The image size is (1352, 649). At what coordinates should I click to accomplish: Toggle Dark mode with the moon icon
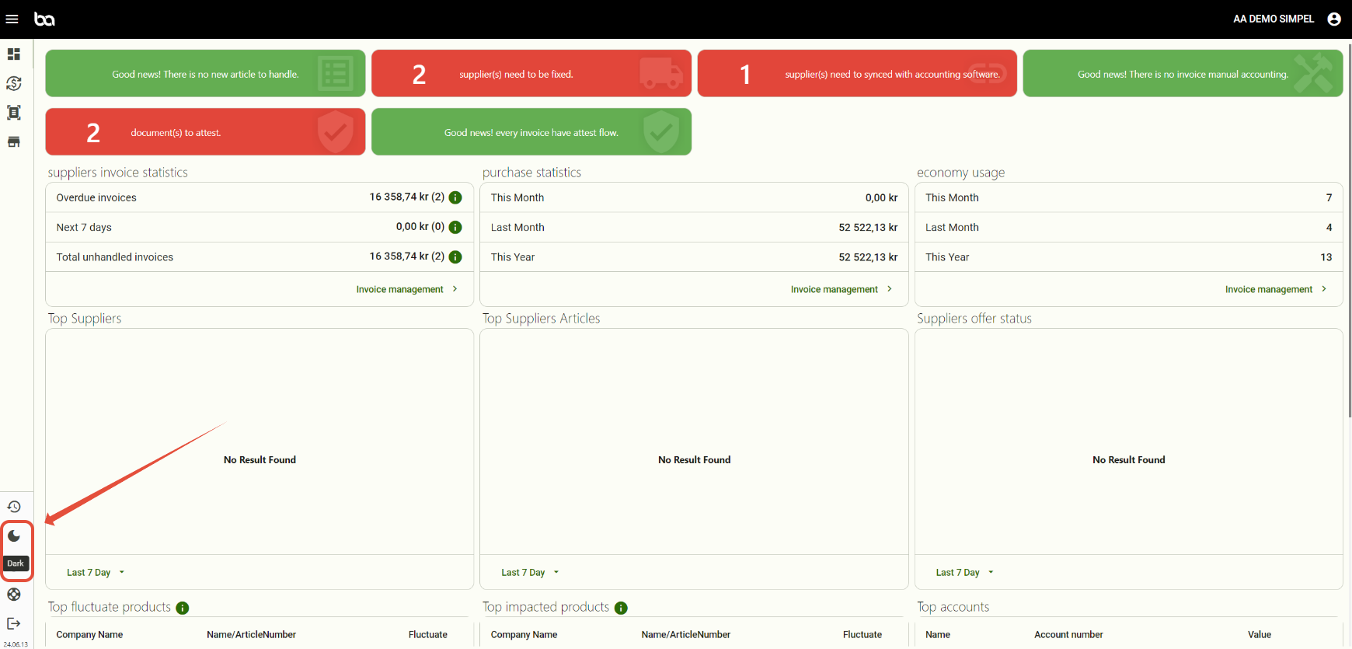coord(14,536)
